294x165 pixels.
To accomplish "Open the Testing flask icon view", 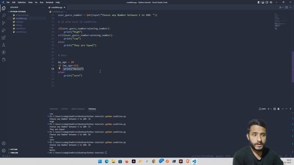I will (4, 45).
